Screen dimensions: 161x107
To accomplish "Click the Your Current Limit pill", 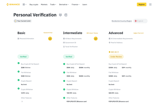I will click(x=23, y=21).
